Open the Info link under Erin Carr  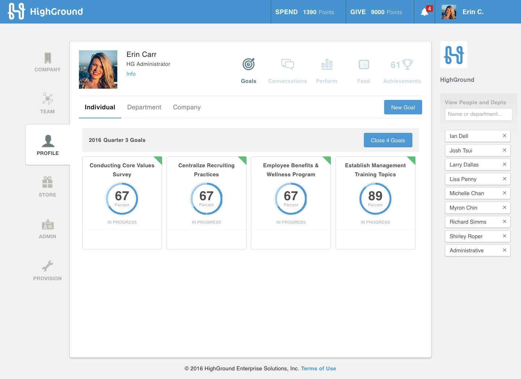(x=131, y=74)
